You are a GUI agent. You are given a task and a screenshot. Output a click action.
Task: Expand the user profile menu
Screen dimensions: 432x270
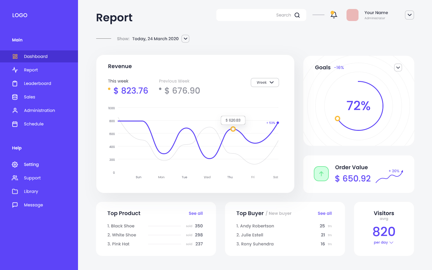[409, 15]
